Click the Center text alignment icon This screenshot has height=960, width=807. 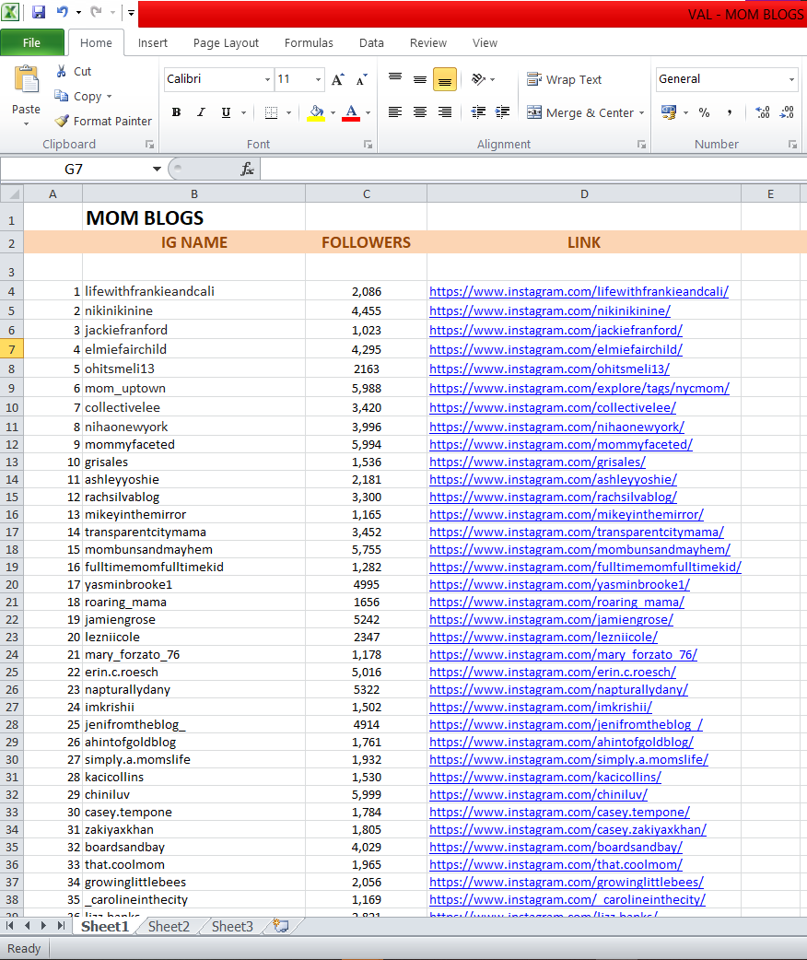click(x=419, y=112)
